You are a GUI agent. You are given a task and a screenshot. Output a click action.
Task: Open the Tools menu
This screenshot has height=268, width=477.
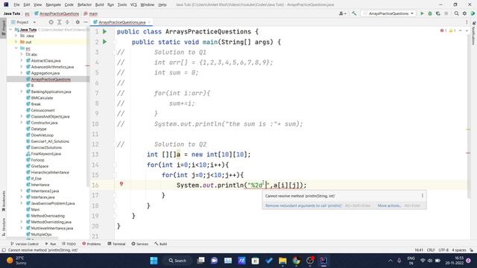pyautogui.click(x=122, y=4)
